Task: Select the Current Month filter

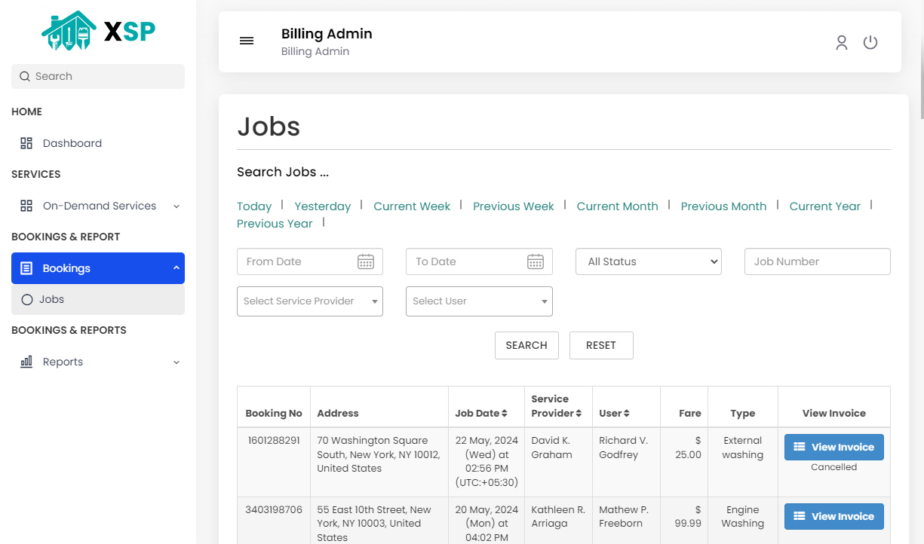Action: [x=617, y=206]
